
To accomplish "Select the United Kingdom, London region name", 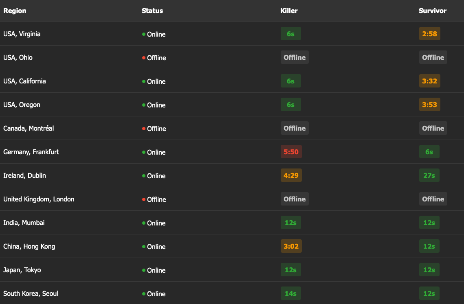I will point(39,199).
